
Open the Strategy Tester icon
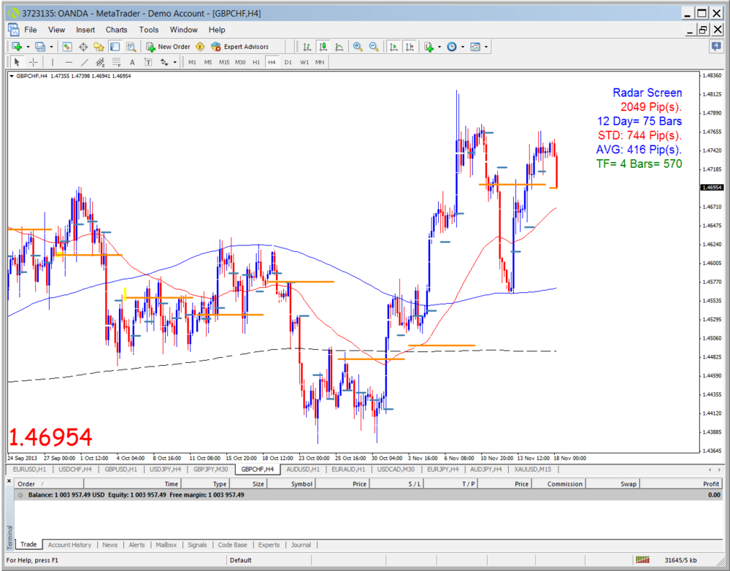[131, 47]
